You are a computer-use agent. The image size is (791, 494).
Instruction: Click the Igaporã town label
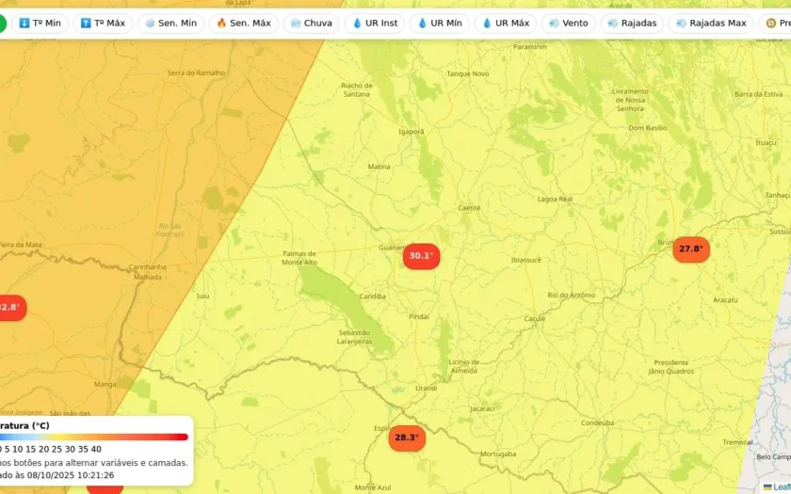[412, 132]
